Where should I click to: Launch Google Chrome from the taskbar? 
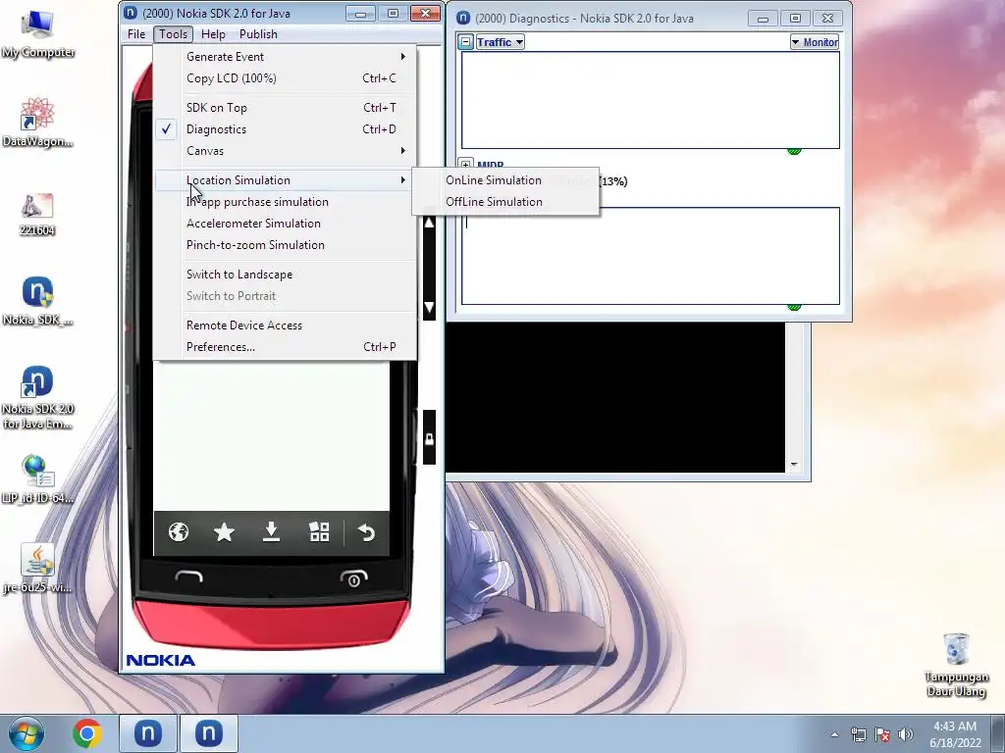click(87, 733)
